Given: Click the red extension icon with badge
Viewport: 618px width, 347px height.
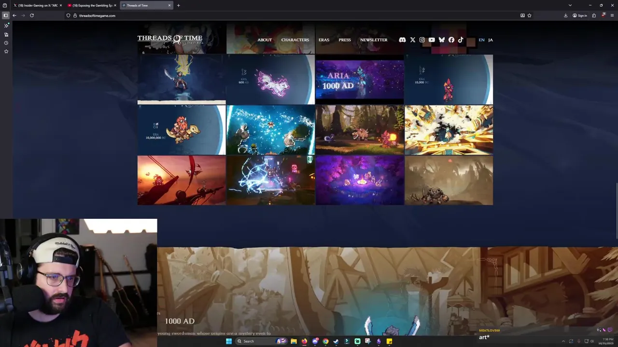Looking at the screenshot, I should (603, 15).
